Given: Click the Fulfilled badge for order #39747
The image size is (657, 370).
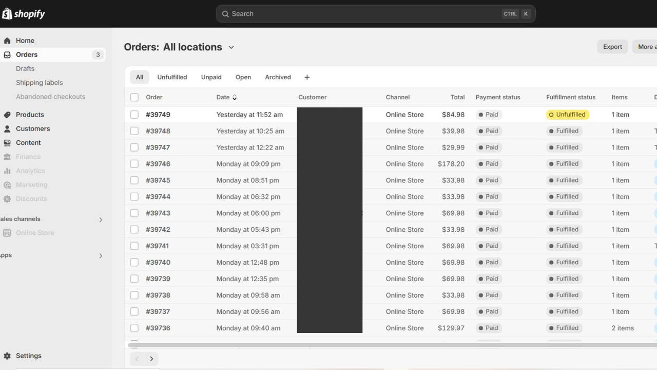Looking at the screenshot, I should 564,147.
